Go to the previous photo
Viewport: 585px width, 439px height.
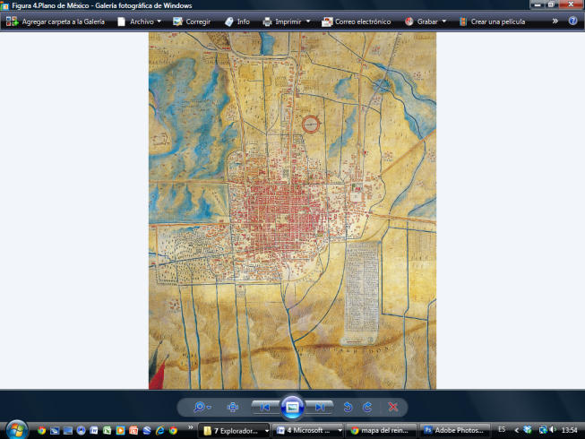pyautogui.click(x=265, y=407)
